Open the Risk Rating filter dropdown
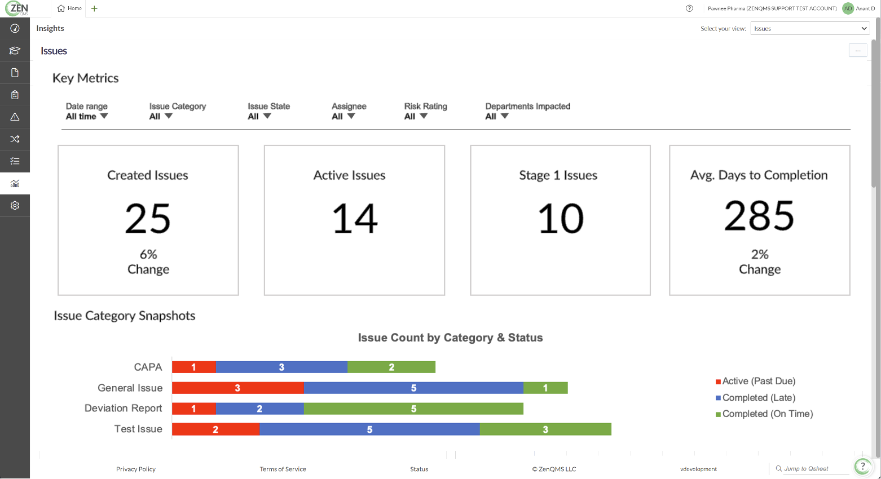 pos(416,116)
